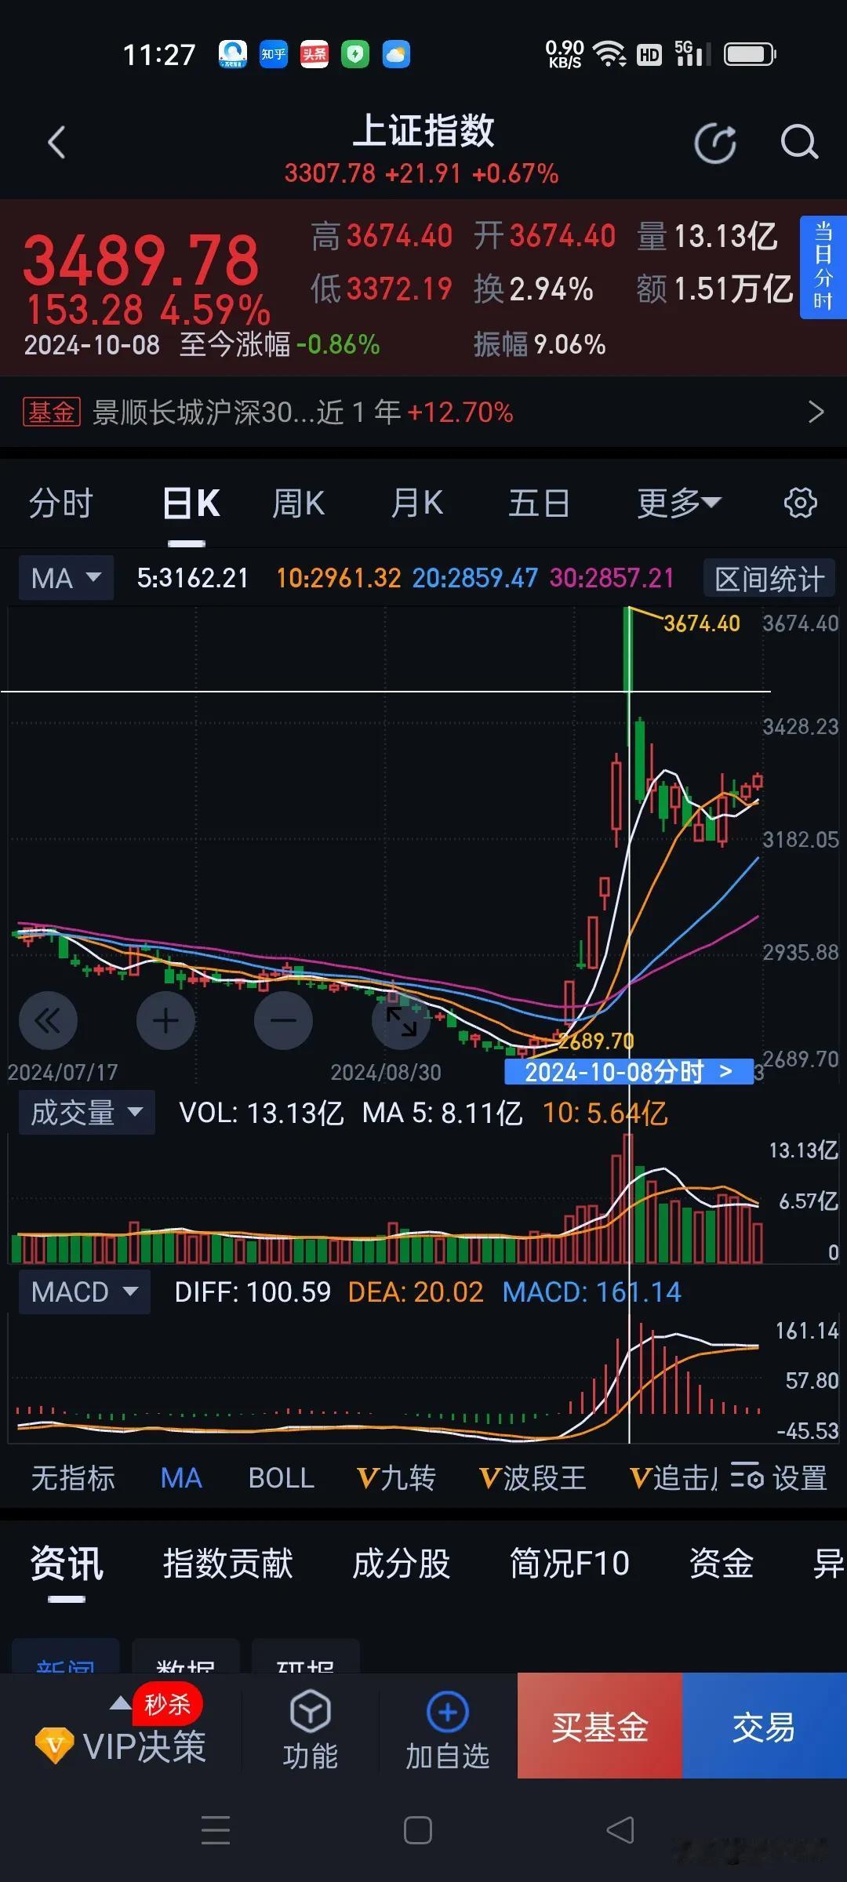Tap the 20:2859.47 MA20 value
The height and width of the screenshot is (1882, 847).
(475, 578)
